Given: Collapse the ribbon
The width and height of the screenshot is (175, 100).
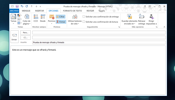Looking at the screenshot, I should tap(164, 27).
